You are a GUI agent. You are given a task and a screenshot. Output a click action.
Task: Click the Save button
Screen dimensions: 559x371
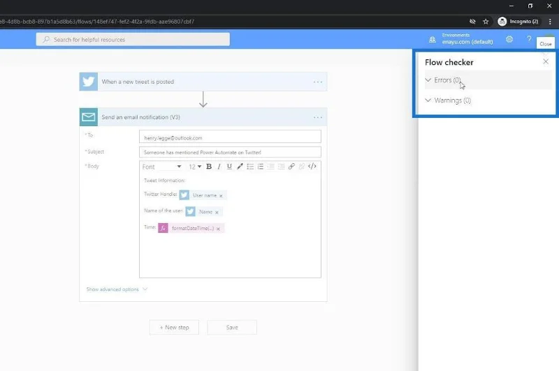(x=232, y=327)
